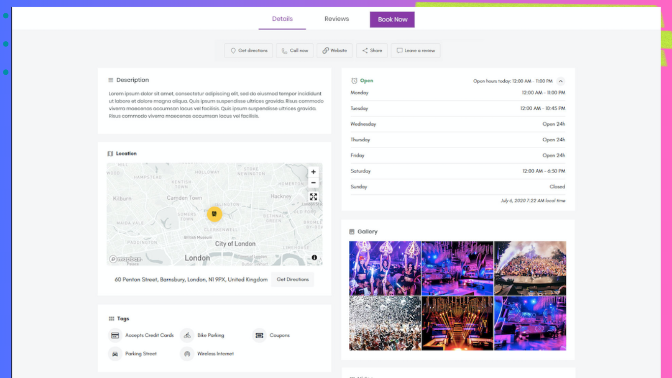
Task: Click Get directions in the action bar
Action: (249, 51)
